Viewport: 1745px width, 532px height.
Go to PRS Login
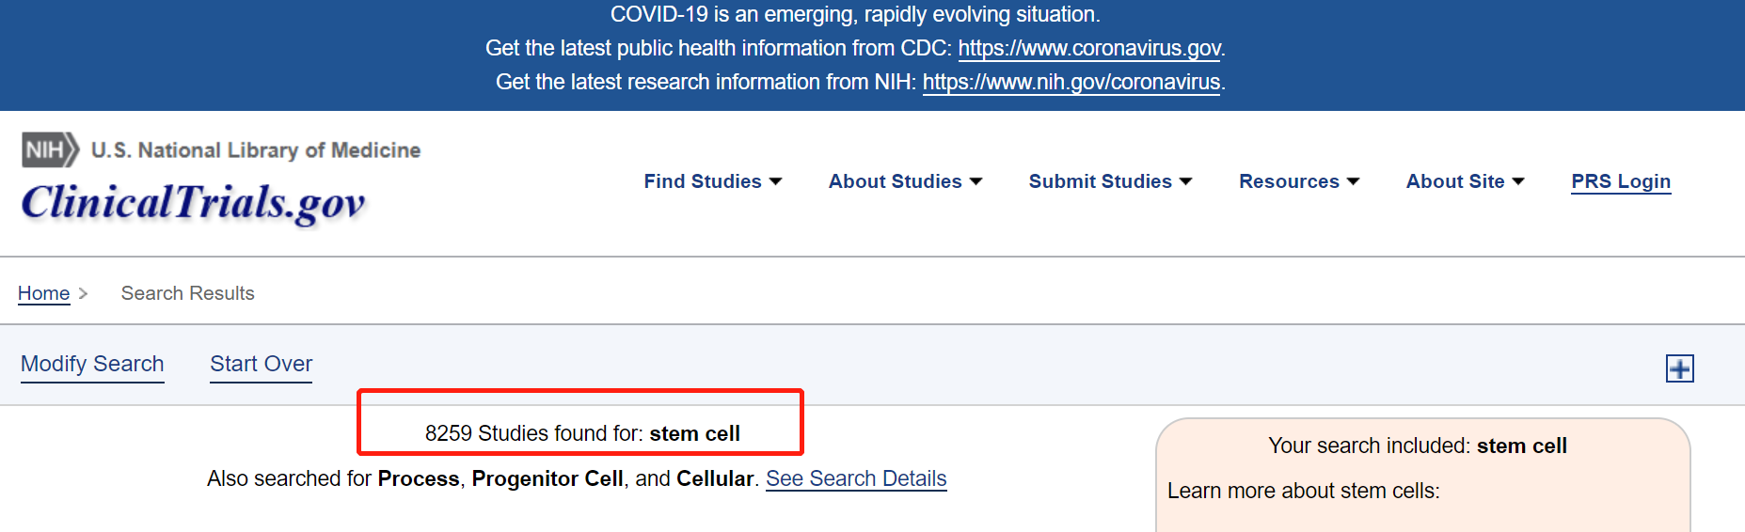coord(1621,181)
